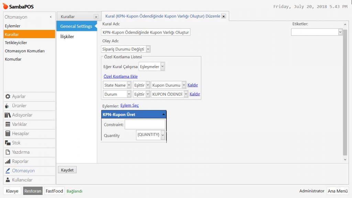Open Ürünler via its cup icon
This screenshot has height=198, width=352.
[8, 106]
